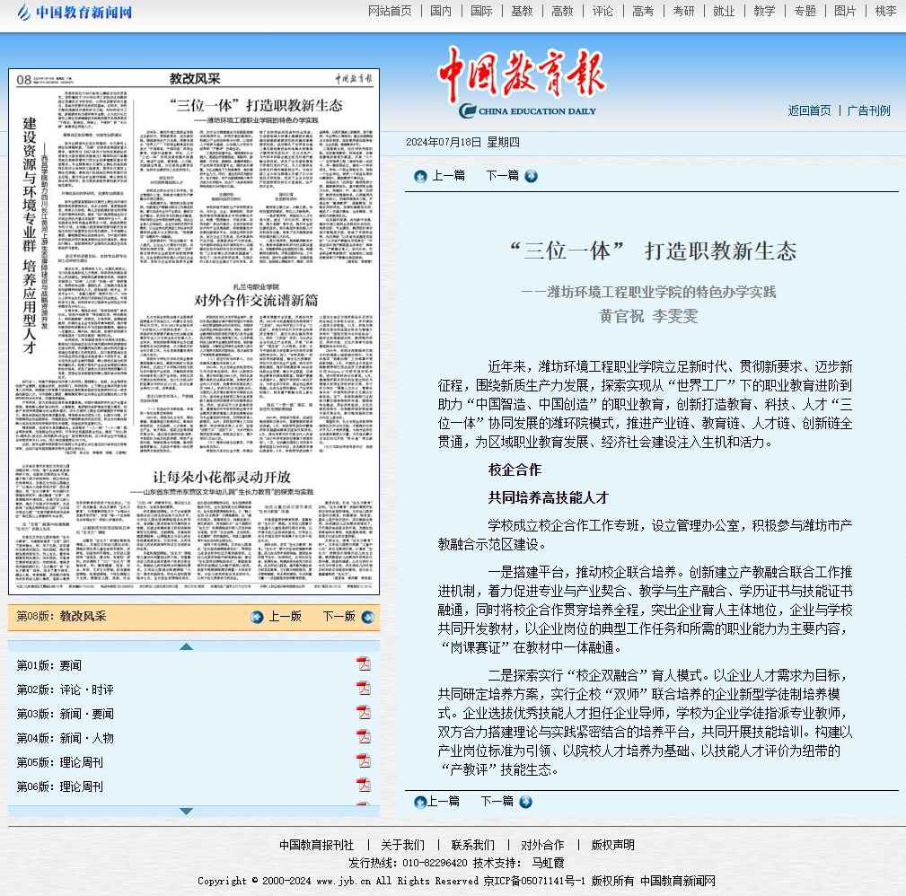Open 教学 navigation item
The image size is (906, 896).
coord(764,11)
